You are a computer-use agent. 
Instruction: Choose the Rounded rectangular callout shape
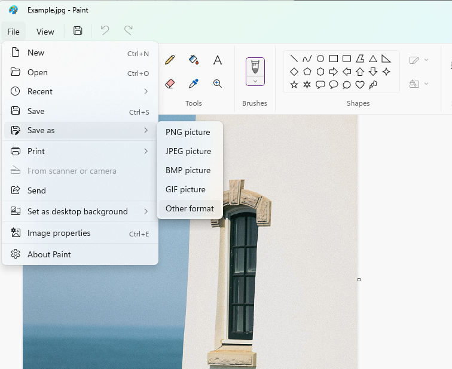pyautogui.click(x=320, y=85)
